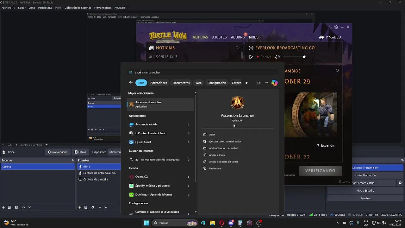Choose Ejecutar como administrador
405x228 pixels.
[225, 141]
